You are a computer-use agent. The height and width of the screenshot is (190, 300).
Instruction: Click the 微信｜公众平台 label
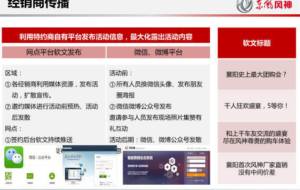tap(40, 157)
